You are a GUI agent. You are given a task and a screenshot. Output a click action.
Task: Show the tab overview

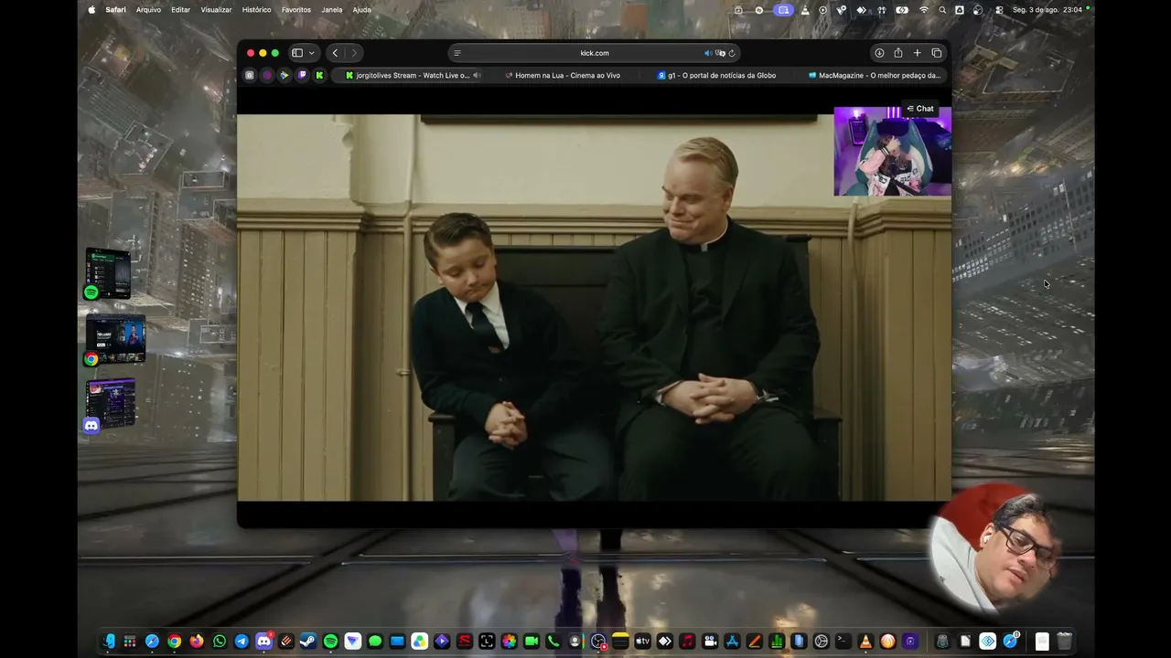[x=936, y=53]
